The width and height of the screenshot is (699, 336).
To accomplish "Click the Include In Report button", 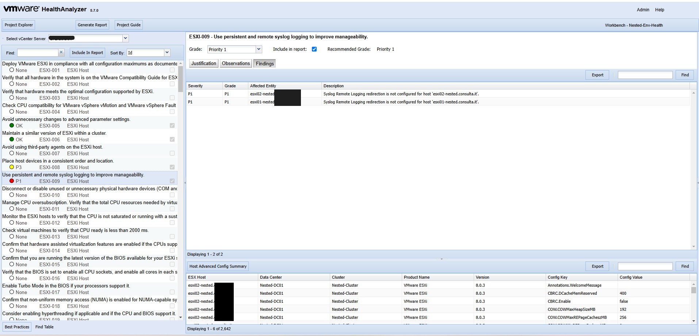I will click(87, 53).
